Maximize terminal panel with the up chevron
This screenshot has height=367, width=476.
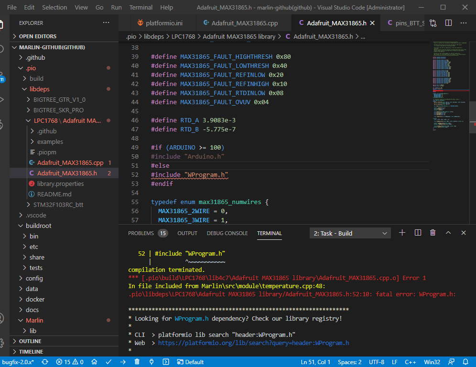(448, 233)
